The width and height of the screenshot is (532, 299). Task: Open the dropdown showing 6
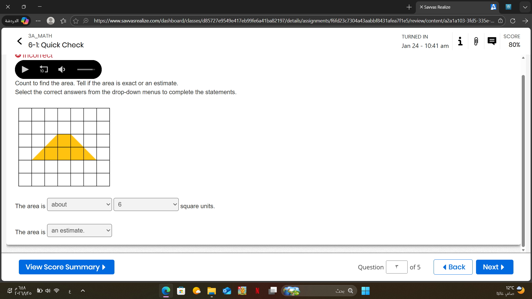point(146,205)
